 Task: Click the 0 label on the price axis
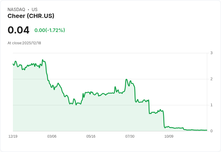coord(211,131)
